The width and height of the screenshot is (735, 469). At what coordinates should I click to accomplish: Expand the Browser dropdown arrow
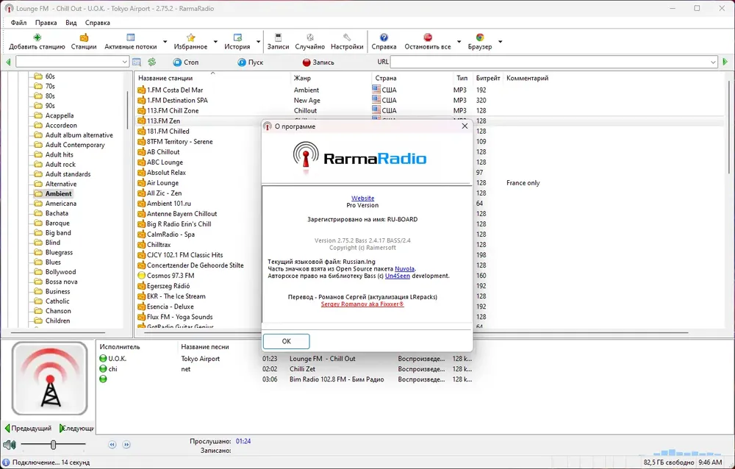pos(500,42)
